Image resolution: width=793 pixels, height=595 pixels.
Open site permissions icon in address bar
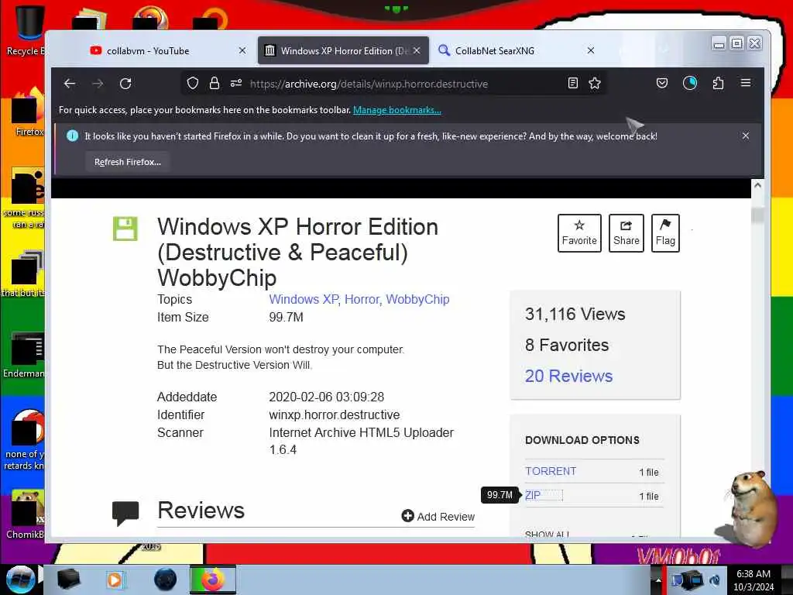coord(236,84)
